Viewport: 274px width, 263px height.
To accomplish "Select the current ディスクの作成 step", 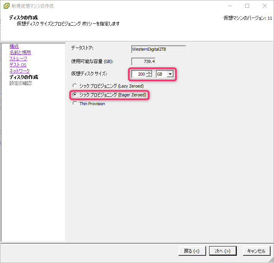I will pyautogui.click(x=24, y=77).
